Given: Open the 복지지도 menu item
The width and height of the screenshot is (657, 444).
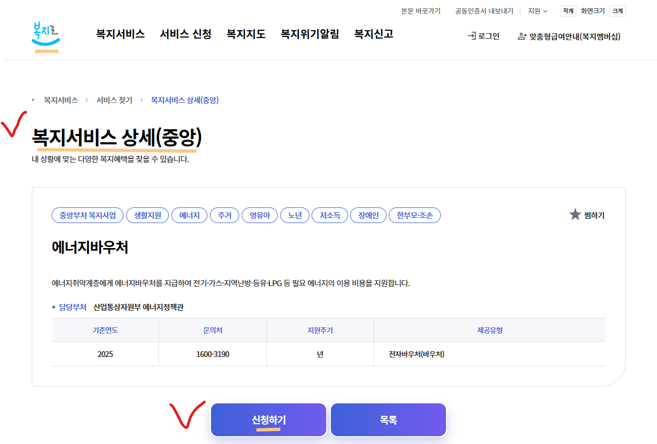Looking at the screenshot, I should (x=246, y=34).
